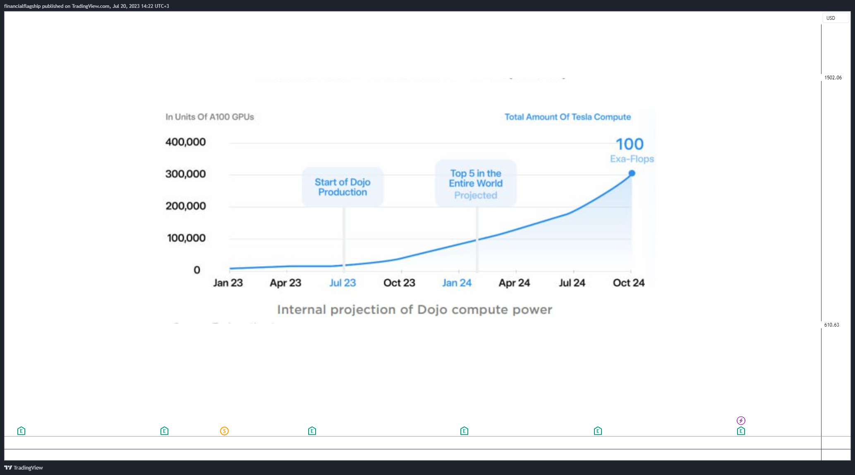
Task: Click the 400,000 y-axis value
Action: point(185,142)
